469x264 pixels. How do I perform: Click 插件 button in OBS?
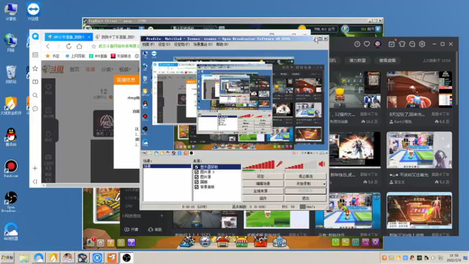(263, 198)
